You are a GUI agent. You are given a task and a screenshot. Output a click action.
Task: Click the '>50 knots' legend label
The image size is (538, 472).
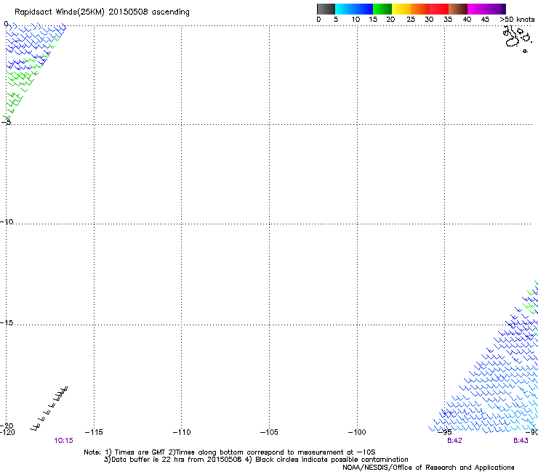tap(517, 20)
